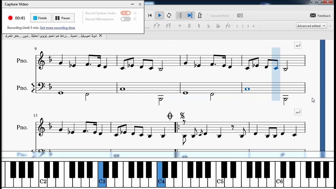This screenshot has height=189, width=336.
Task: Open image capture camera icon
Action: 240,15
